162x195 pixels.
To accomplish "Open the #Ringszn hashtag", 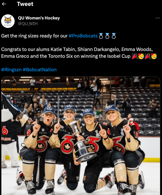I will 12,70.
